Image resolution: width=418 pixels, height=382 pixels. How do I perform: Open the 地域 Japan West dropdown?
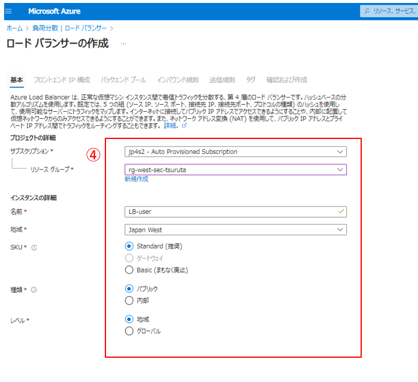236,230
